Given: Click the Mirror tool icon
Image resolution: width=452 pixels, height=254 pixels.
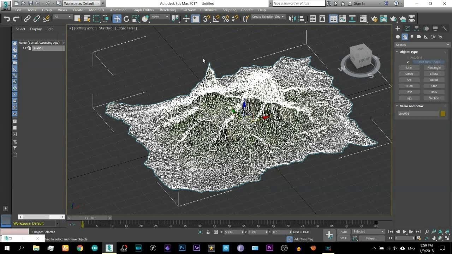Looking at the screenshot, I should (x=291, y=19).
